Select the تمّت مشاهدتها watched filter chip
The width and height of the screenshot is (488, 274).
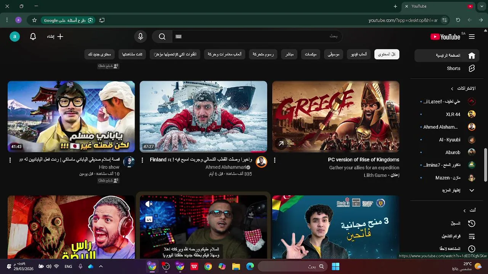[x=132, y=54]
